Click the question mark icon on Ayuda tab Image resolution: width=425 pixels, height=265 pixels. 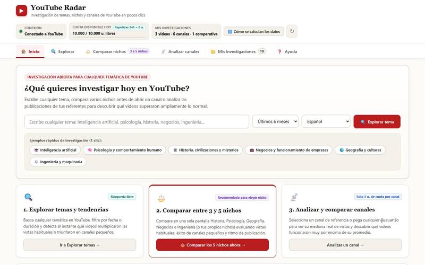[x=279, y=51]
